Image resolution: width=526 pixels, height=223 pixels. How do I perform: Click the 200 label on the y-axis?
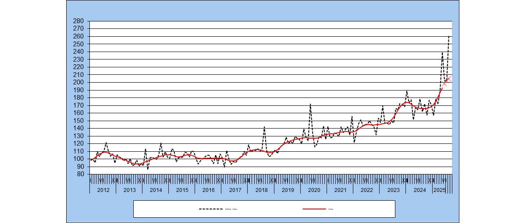(78, 82)
